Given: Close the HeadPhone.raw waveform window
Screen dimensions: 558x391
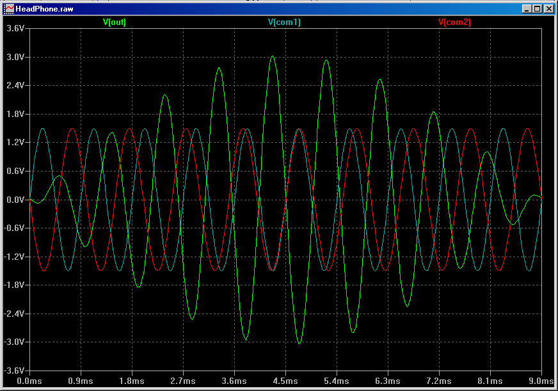Looking at the screenshot, I should click(549, 9).
